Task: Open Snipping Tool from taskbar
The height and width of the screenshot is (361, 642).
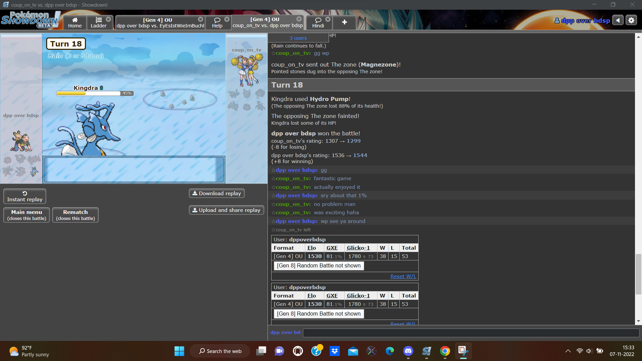Action: point(463,351)
